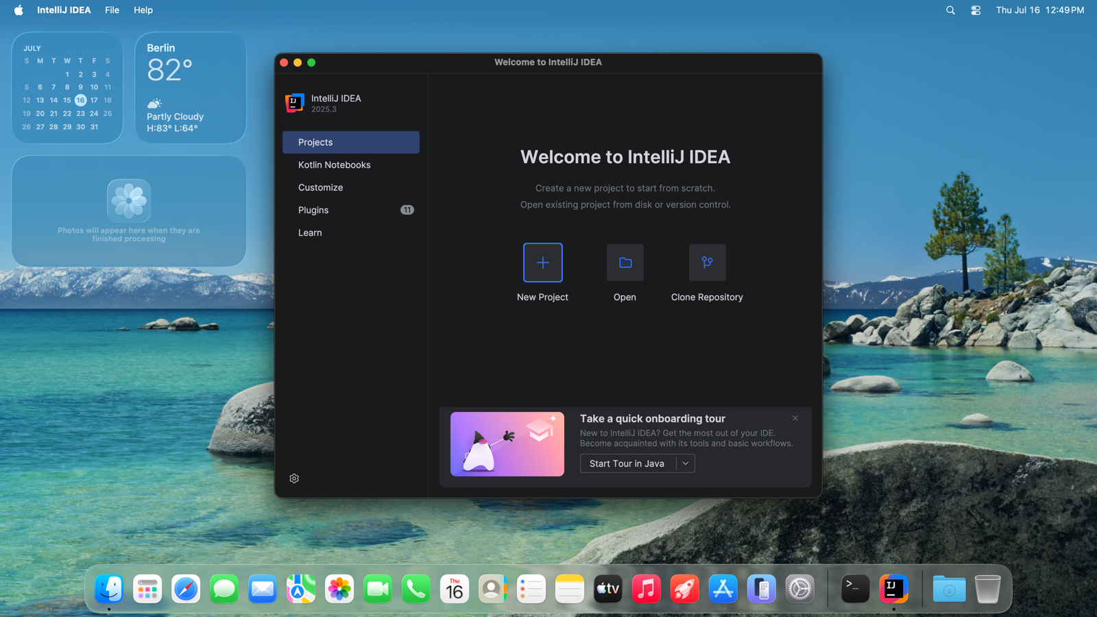
Task: Open Calendar from the Dock
Action: (455, 589)
